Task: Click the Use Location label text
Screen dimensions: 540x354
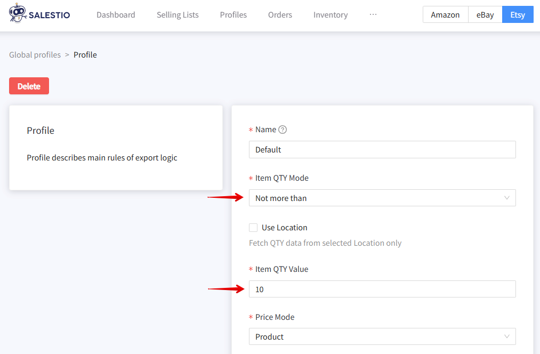Action: click(285, 228)
